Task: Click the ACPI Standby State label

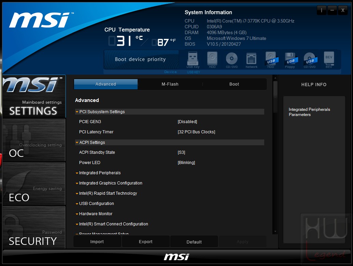Action: click(x=97, y=152)
